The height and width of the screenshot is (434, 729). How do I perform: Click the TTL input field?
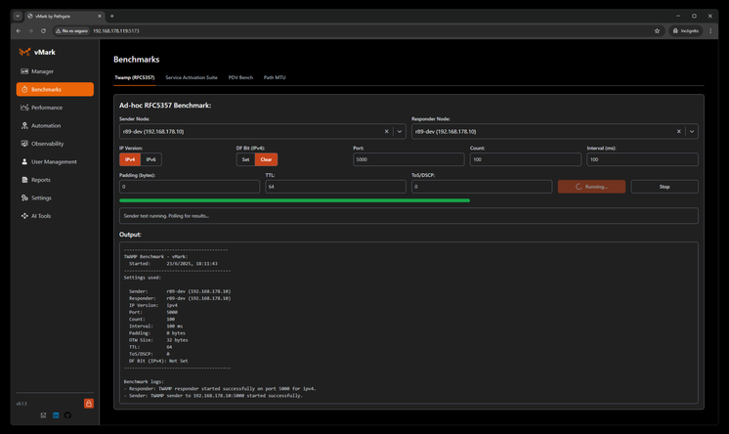click(x=336, y=187)
